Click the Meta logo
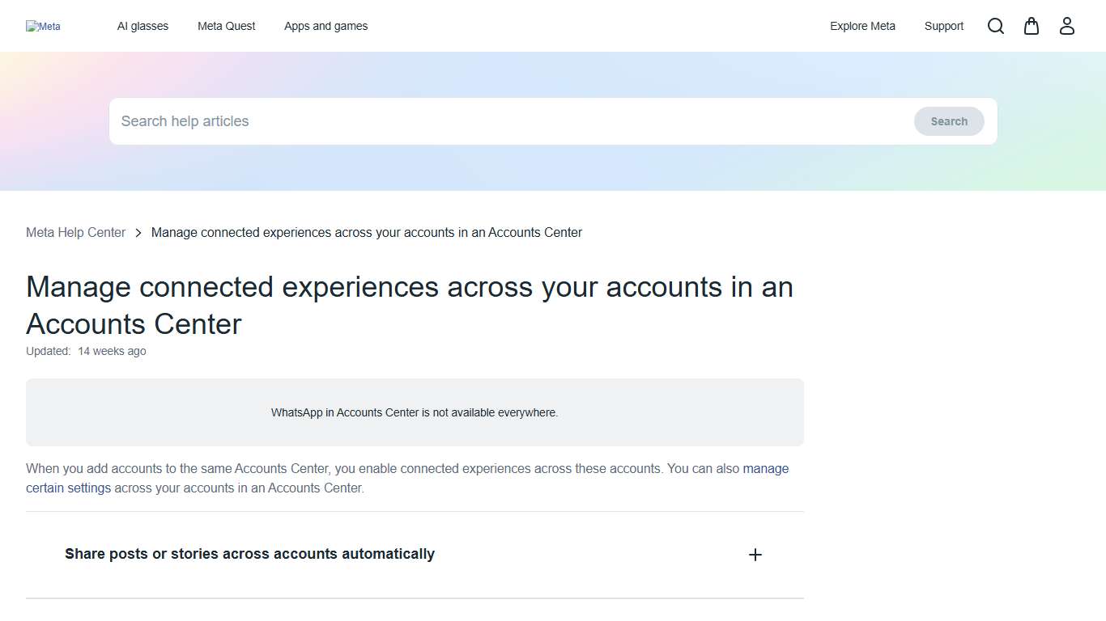 [43, 26]
